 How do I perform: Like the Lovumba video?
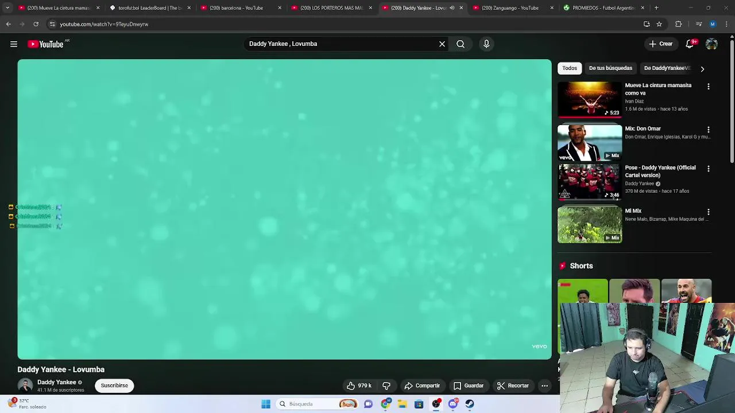359,385
